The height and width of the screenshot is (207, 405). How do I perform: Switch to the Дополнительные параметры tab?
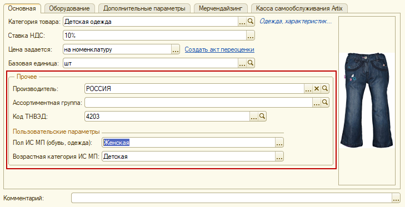(x=144, y=8)
